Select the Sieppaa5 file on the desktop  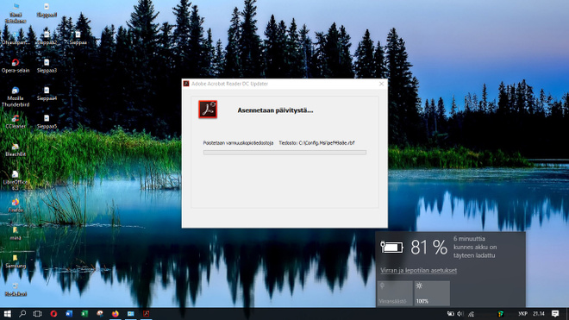[x=47, y=122]
